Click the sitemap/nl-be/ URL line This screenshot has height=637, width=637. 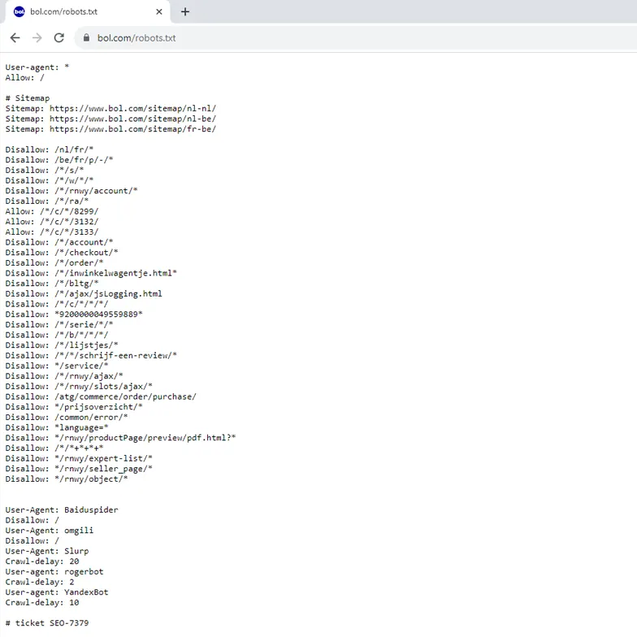click(110, 119)
